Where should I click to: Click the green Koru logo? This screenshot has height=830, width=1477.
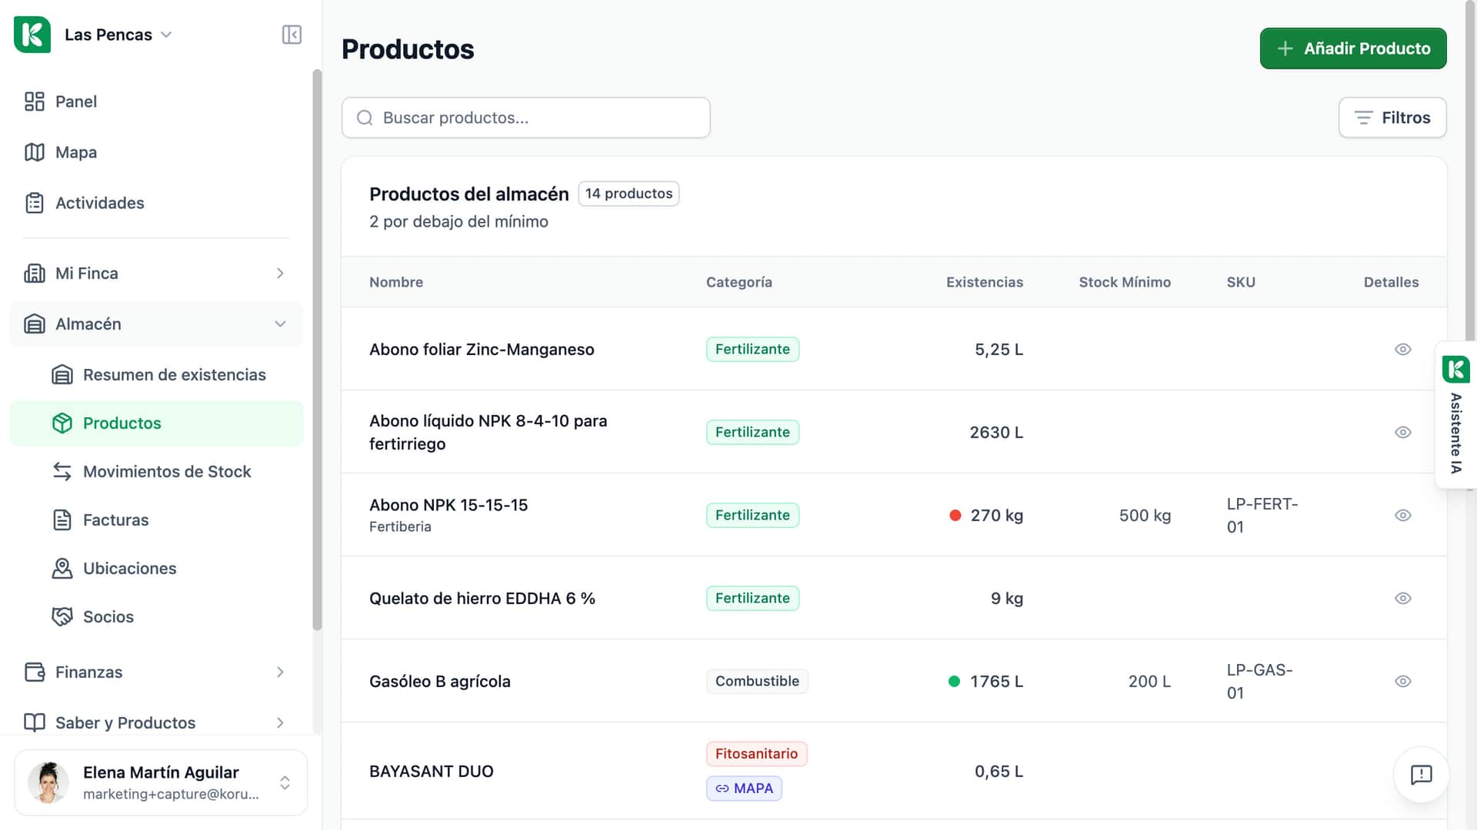(32, 35)
